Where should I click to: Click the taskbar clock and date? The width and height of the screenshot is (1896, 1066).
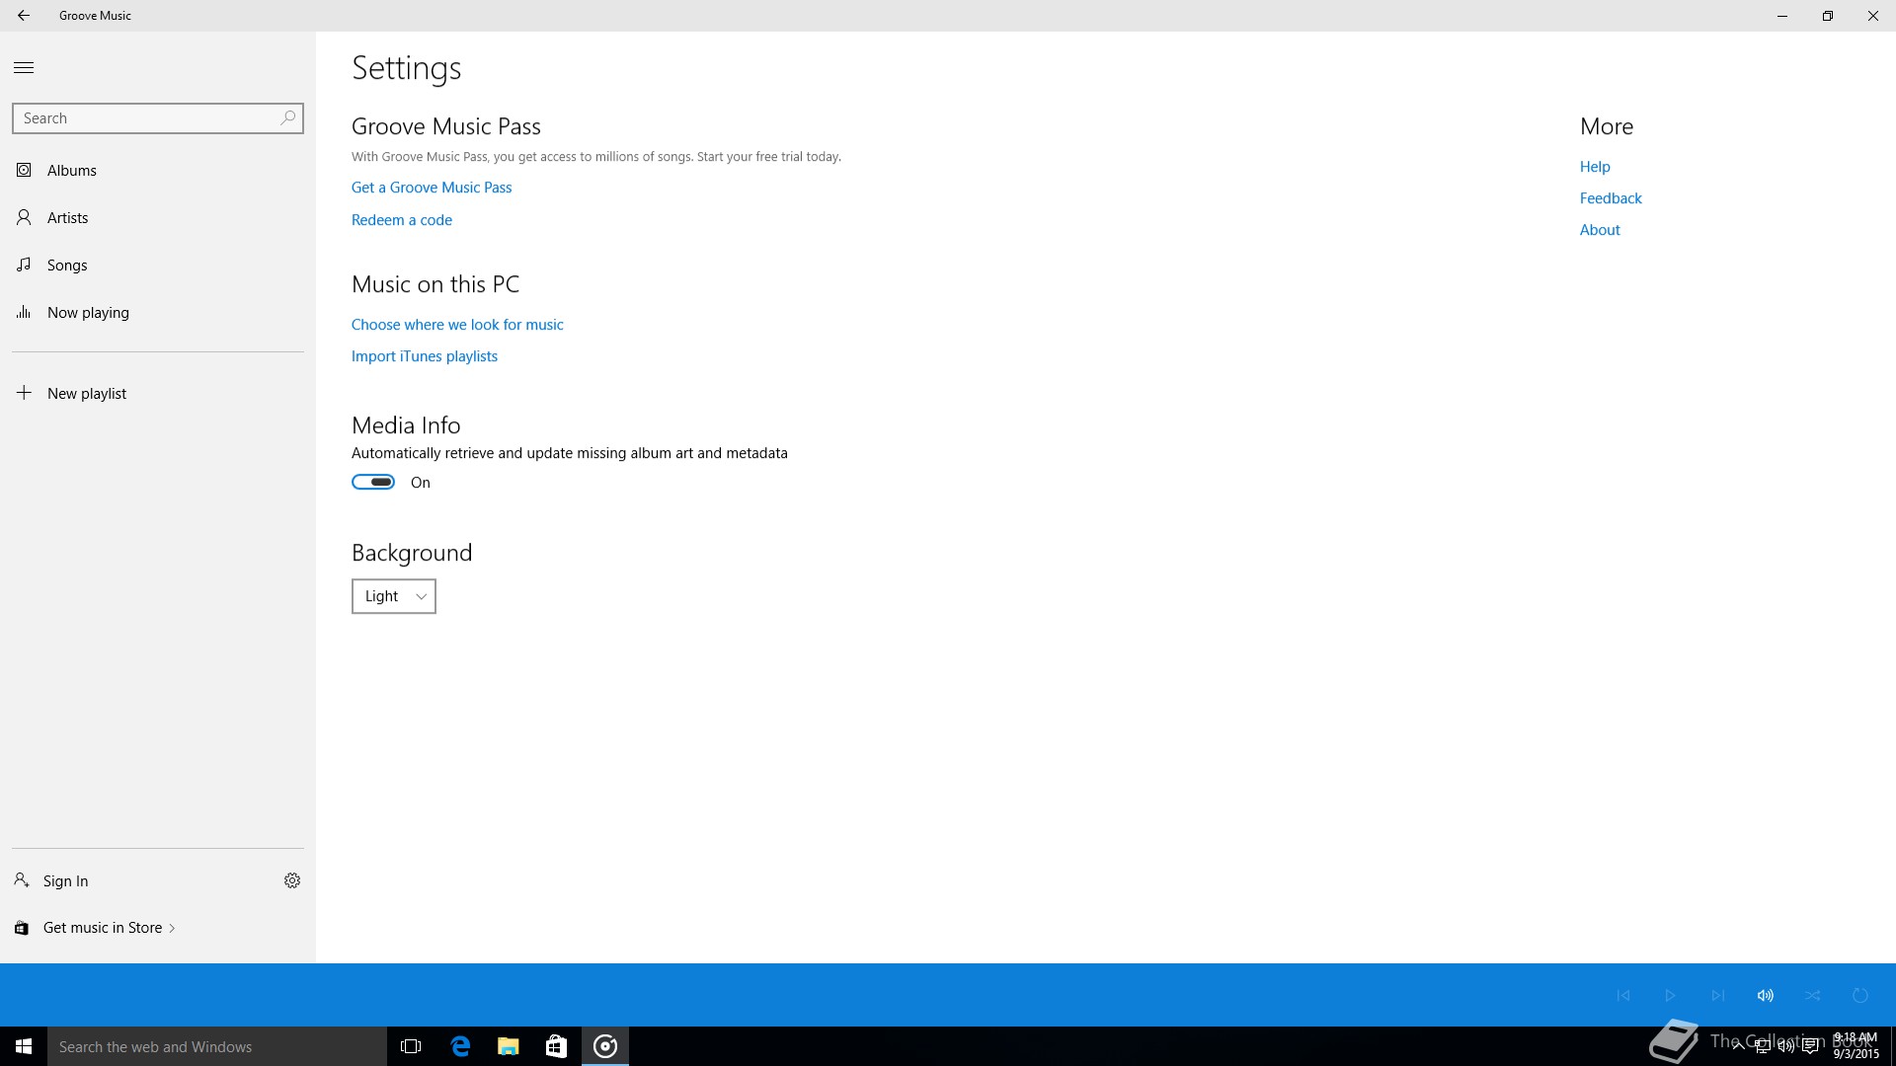coord(1856,1046)
